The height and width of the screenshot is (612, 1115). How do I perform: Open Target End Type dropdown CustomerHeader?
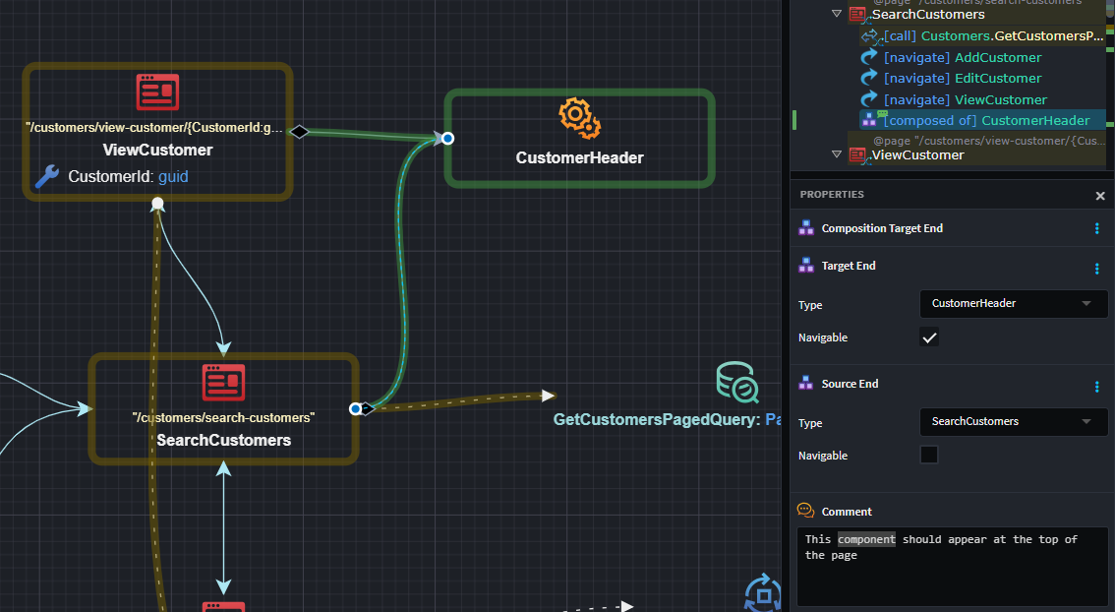[1014, 304]
